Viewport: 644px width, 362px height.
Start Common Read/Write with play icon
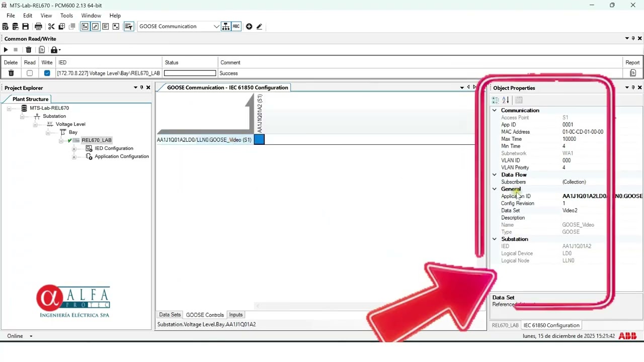point(6,50)
